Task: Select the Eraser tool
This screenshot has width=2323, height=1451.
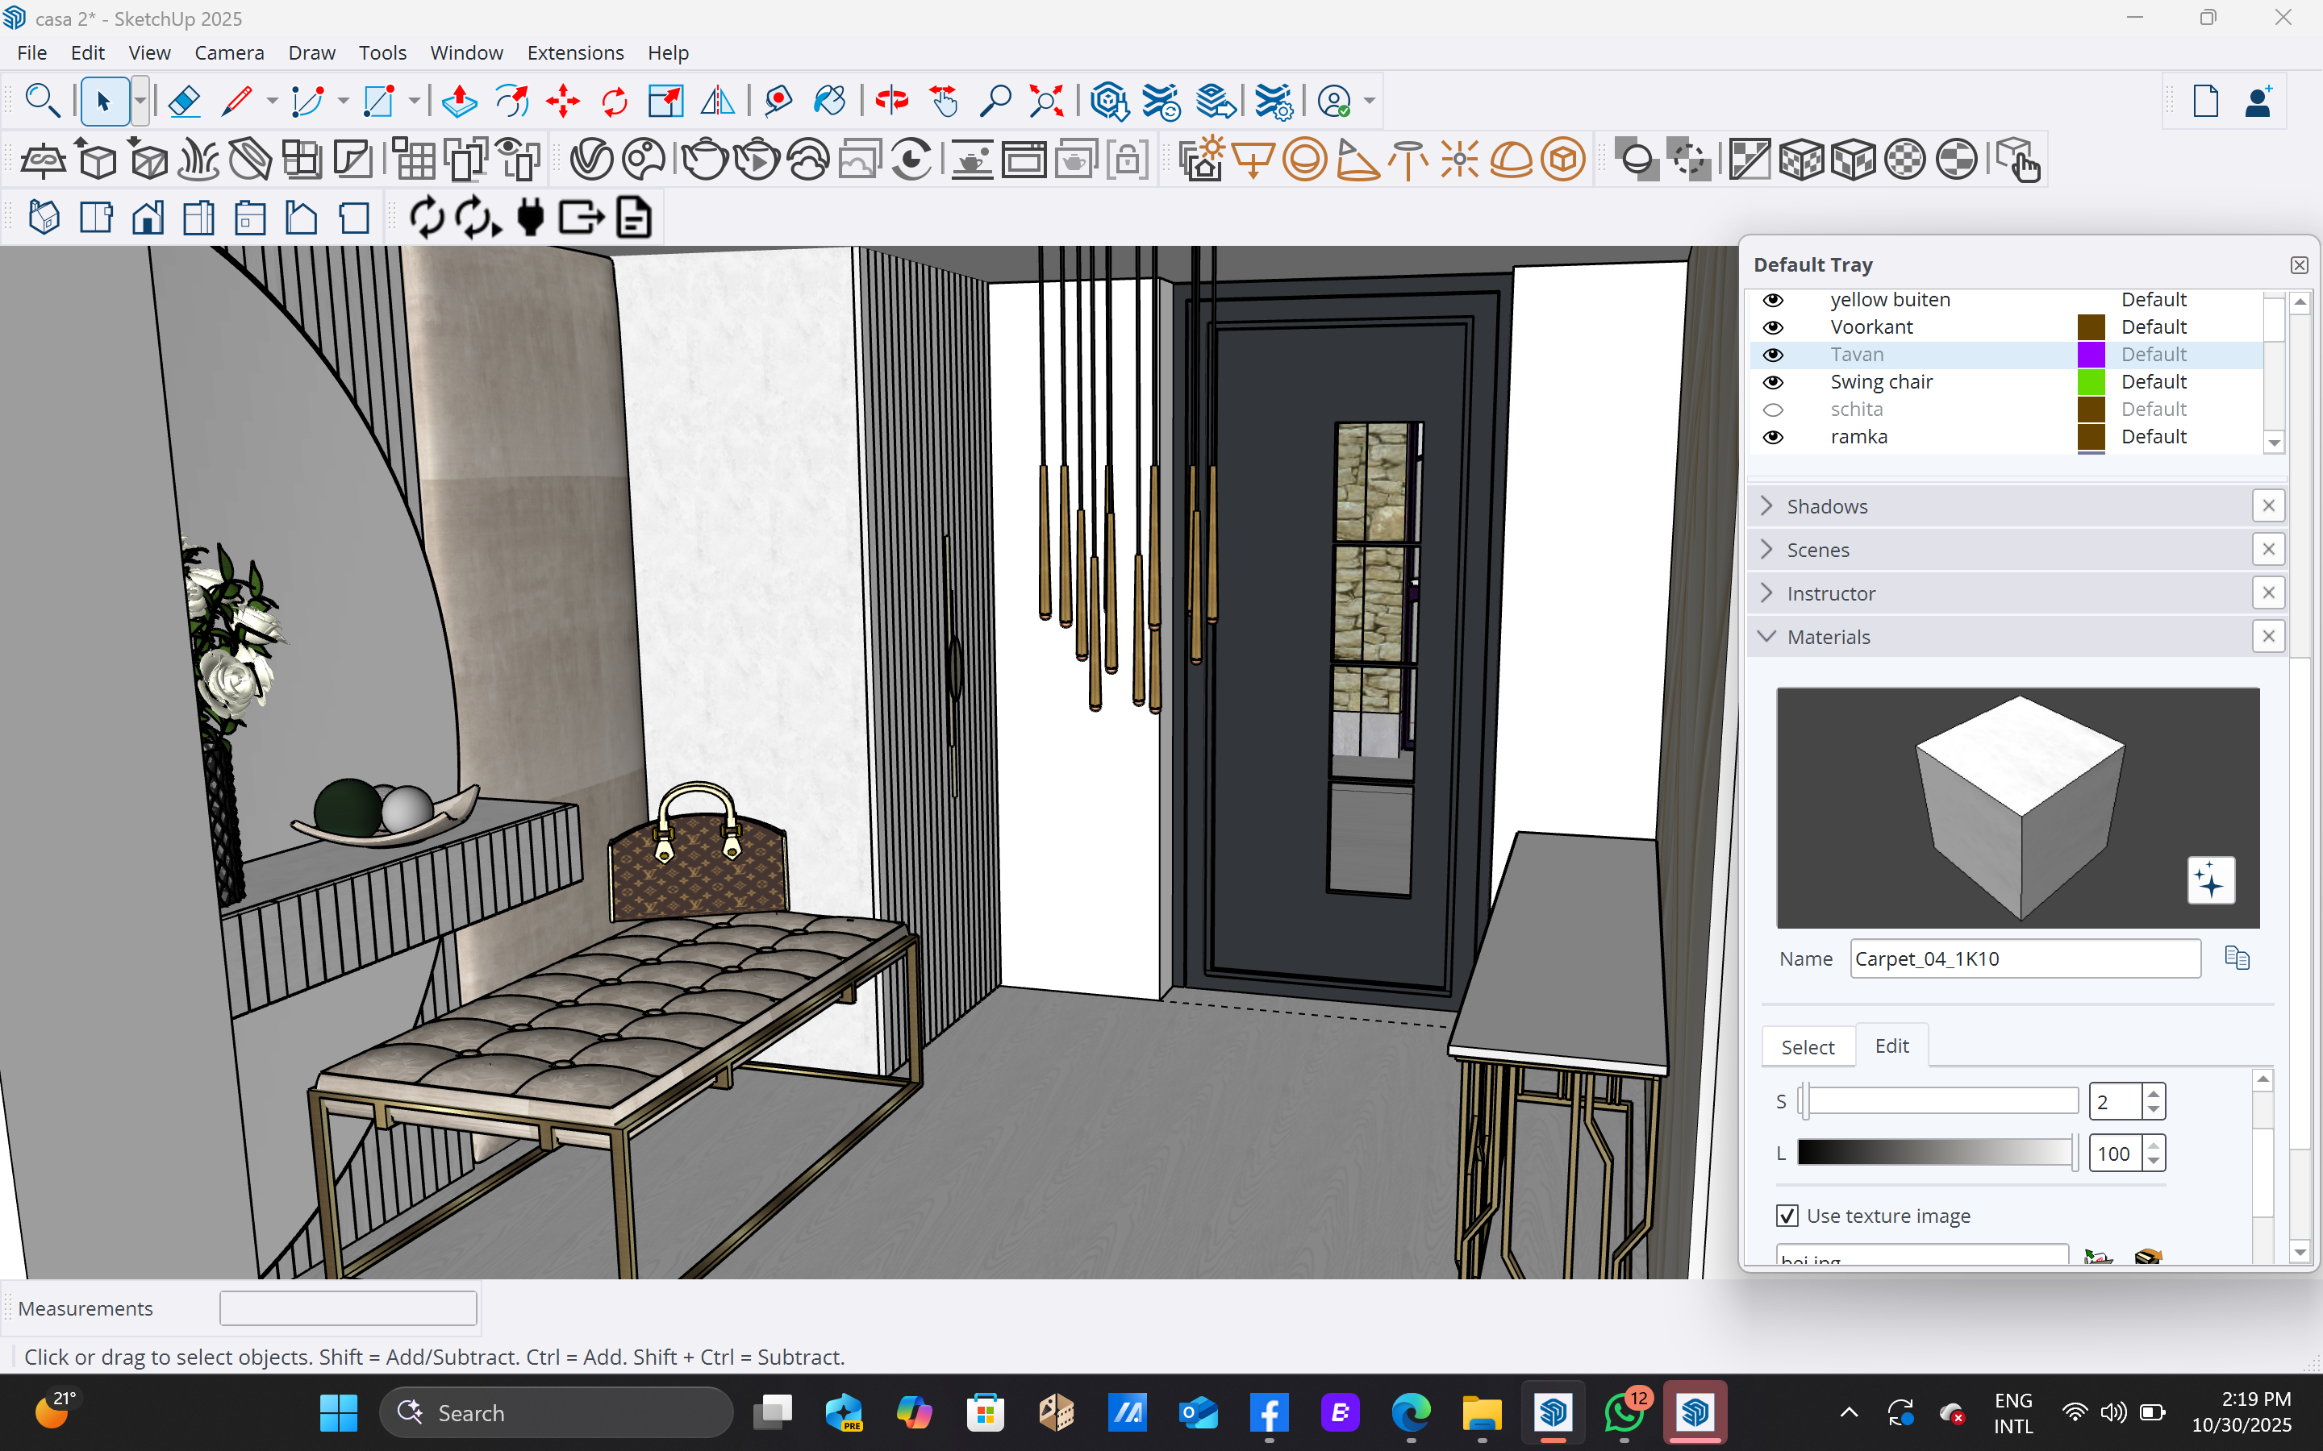Action: click(183, 101)
